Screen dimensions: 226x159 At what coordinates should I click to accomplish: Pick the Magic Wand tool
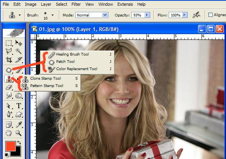click(x=19, y=51)
